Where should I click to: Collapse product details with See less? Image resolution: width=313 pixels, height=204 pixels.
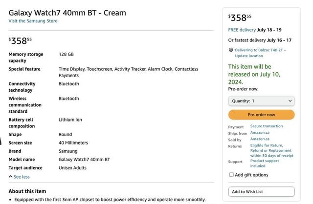pyautogui.click(x=22, y=177)
